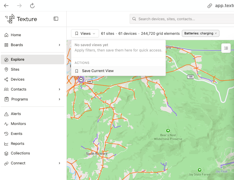The height and width of the screenshot is (180, 234).
Task: Click the Contacts people icon
Action: [x=6, y=89]
